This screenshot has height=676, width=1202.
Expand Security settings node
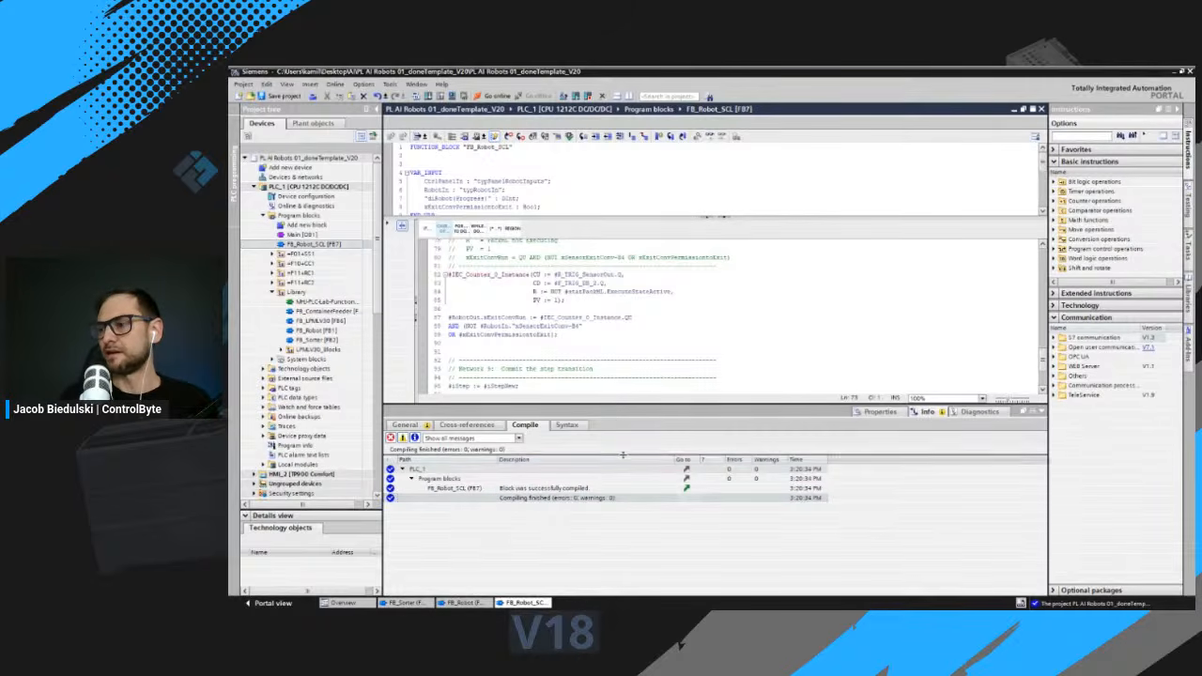(x=254, y=494)
